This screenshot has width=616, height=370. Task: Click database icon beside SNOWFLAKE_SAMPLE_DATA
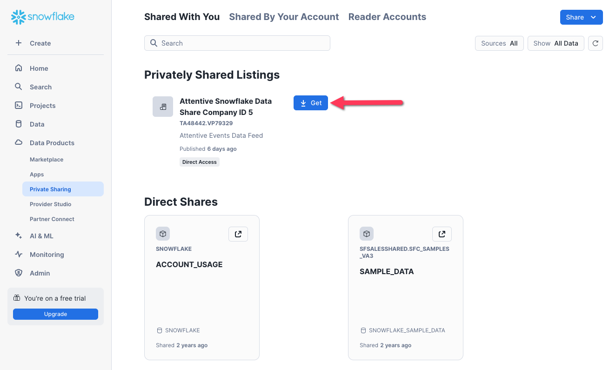point(363,330)
